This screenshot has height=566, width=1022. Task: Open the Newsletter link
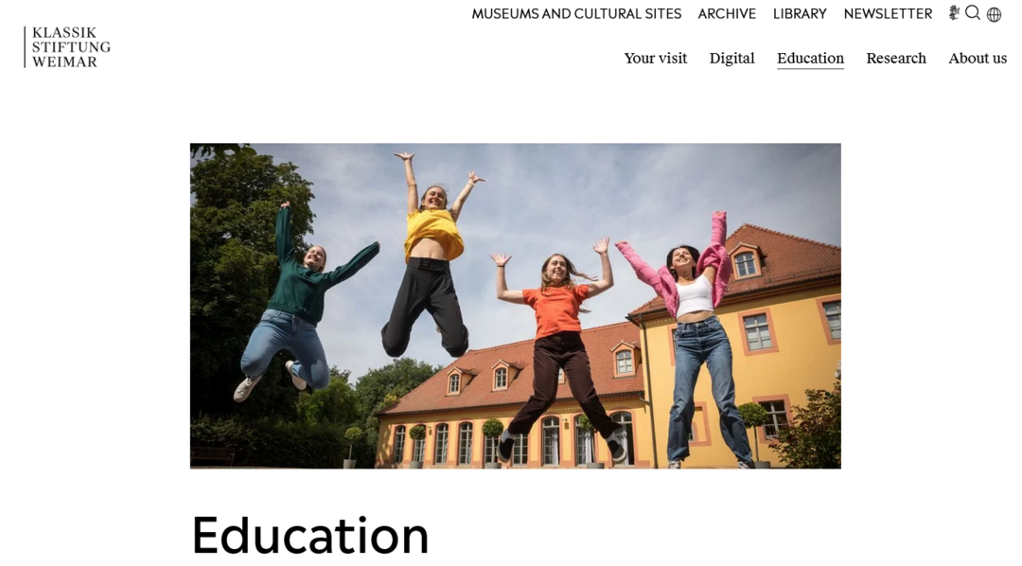coord(888,13)
